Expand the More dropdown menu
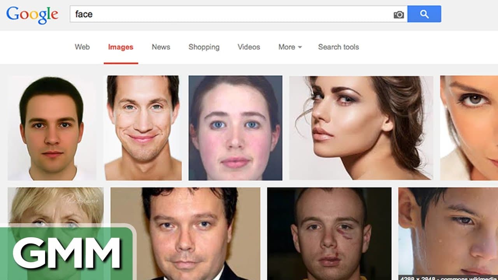Screen dimensions: 498x280 [290, 47]
